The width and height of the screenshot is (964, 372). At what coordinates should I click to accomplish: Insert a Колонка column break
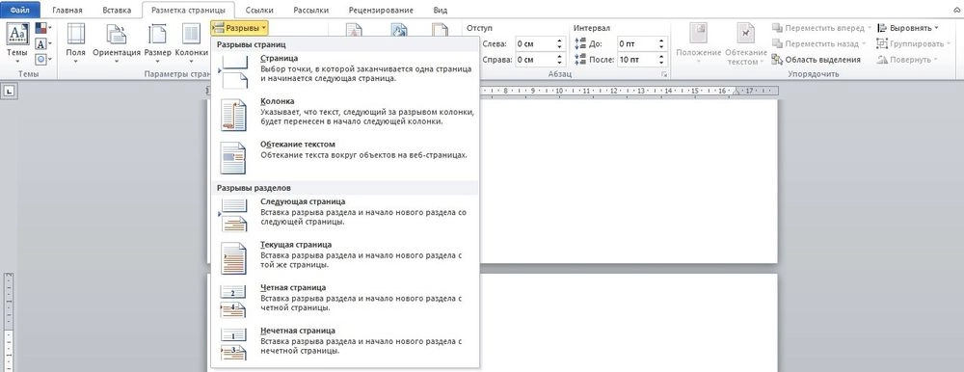(x=344, y=114)
